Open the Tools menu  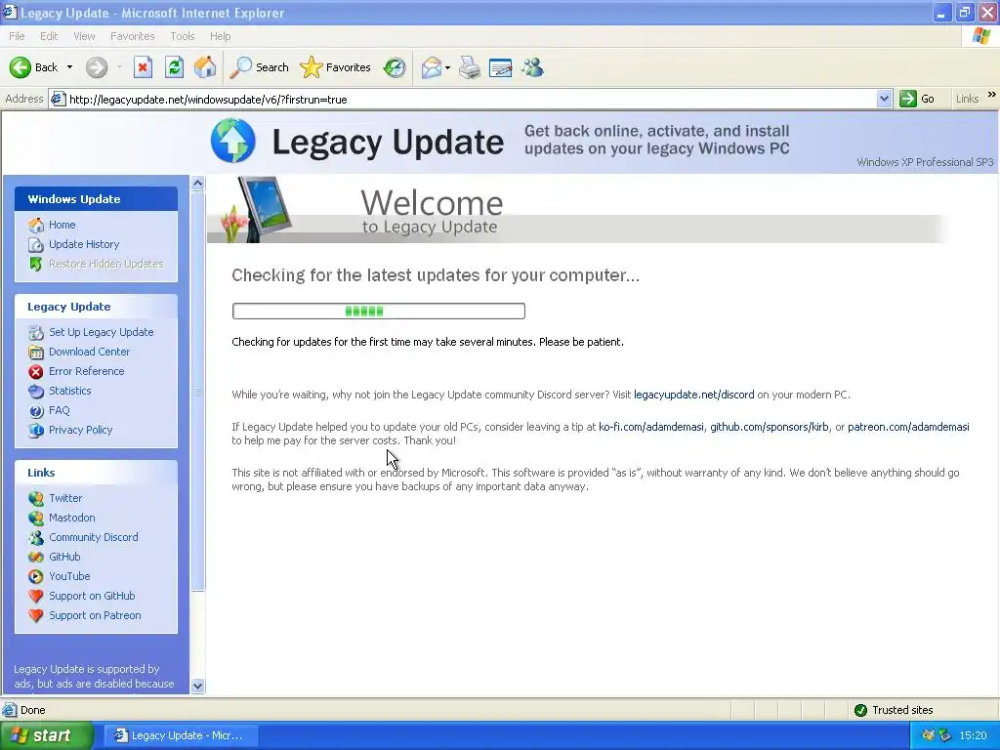pos(183,36)
